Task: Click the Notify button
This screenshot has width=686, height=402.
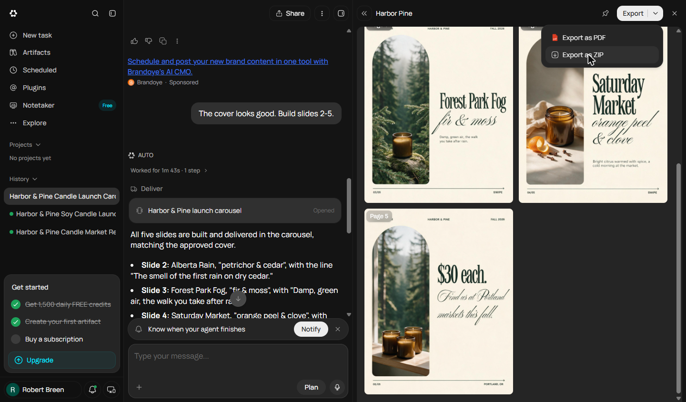Action: pos(311,329)
